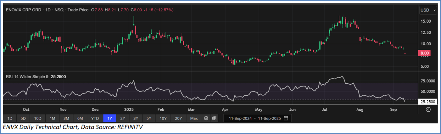Select the 1M time range

(x=52, y=118)
